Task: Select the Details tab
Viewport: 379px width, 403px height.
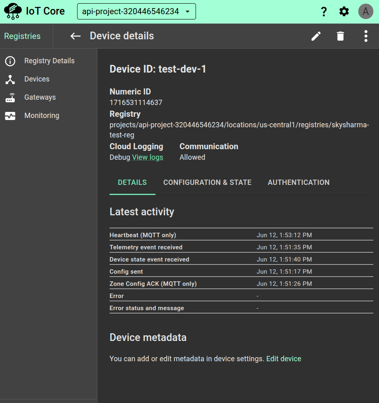Action: 132,182
